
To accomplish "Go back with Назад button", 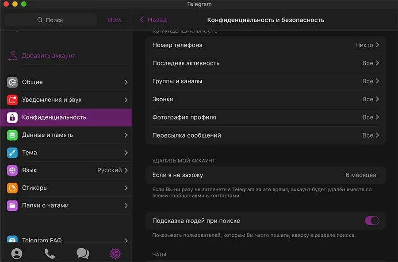I will tap(153, 20).
